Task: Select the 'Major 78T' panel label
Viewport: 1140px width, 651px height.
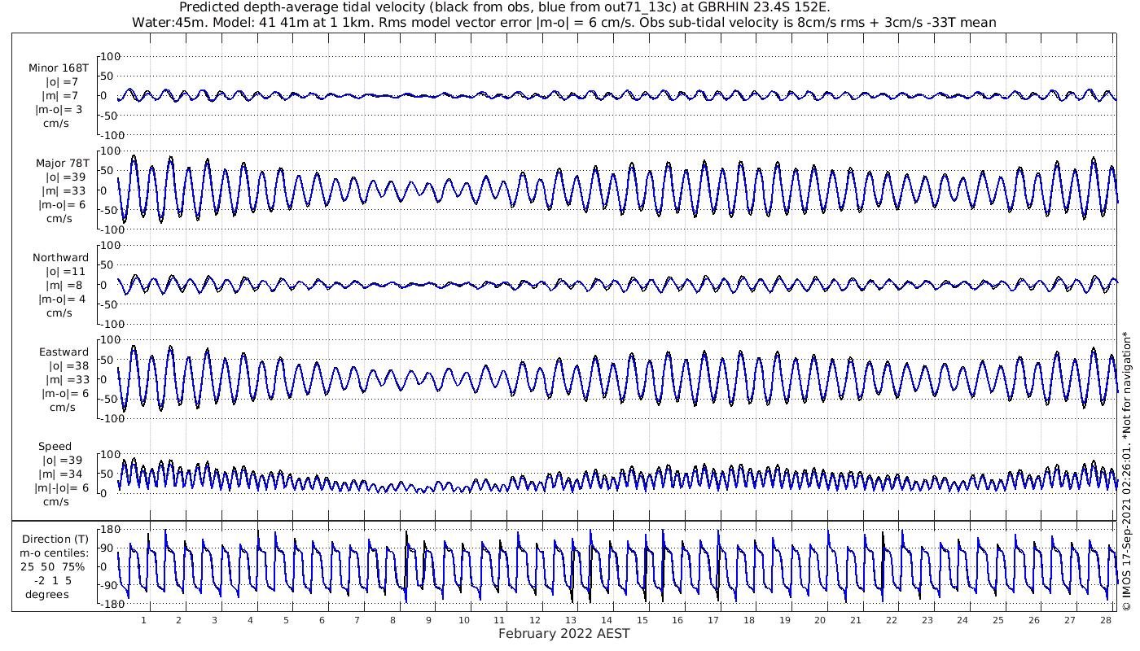Action: 62,163
